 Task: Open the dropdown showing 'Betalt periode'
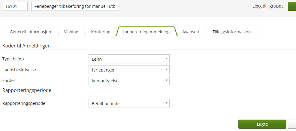tap(129, 103)
